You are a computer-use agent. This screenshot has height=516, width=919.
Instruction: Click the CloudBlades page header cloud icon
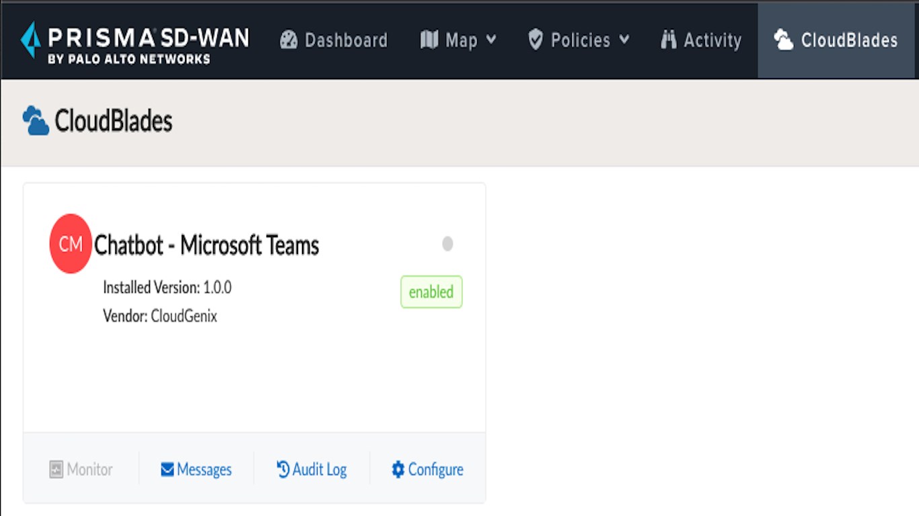tap(36, 121)
